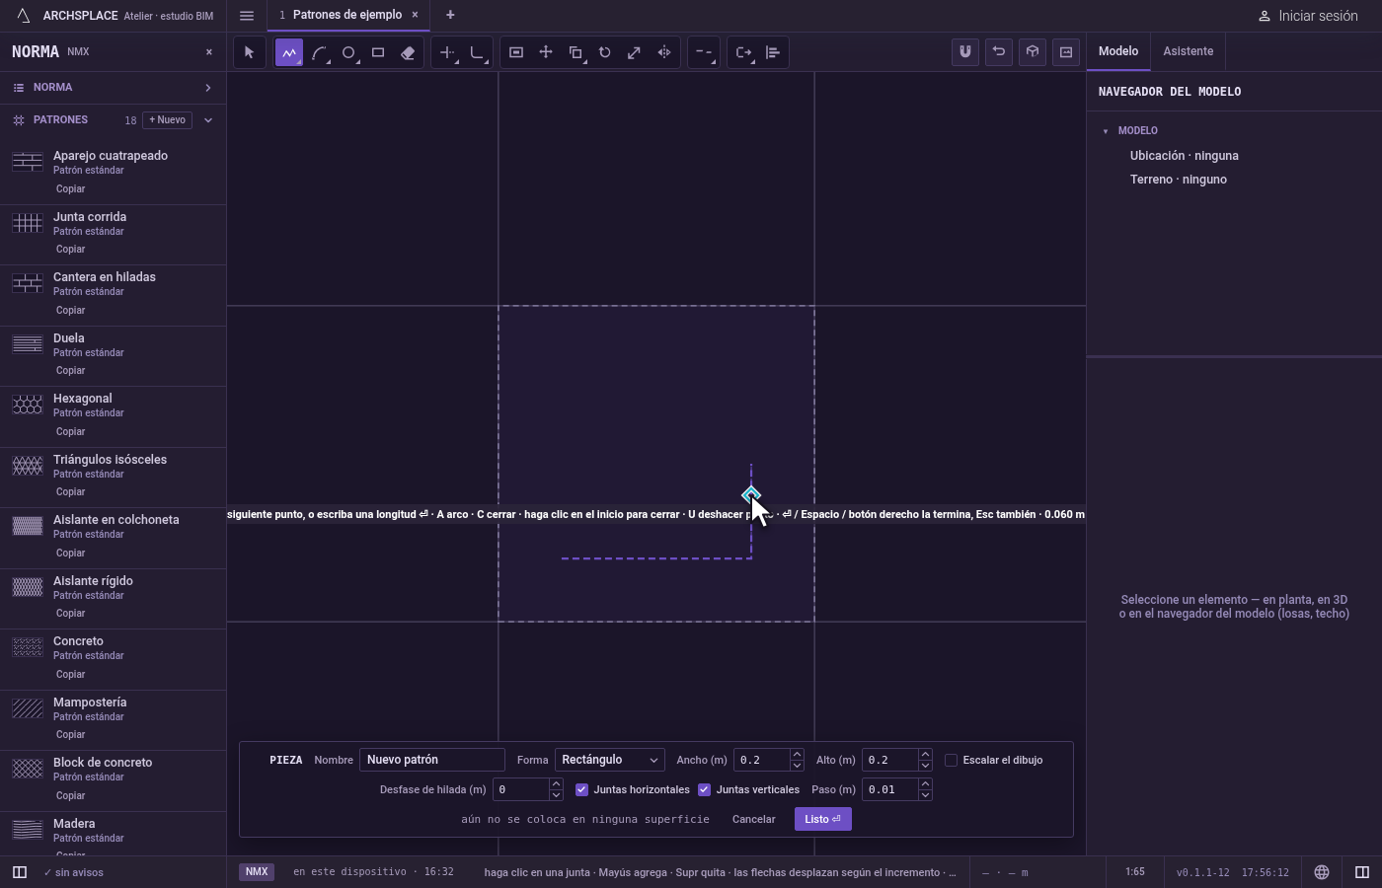Screen dimensions: 1382x888
Task: Click the Paso (m) input field
Action: 890,789
